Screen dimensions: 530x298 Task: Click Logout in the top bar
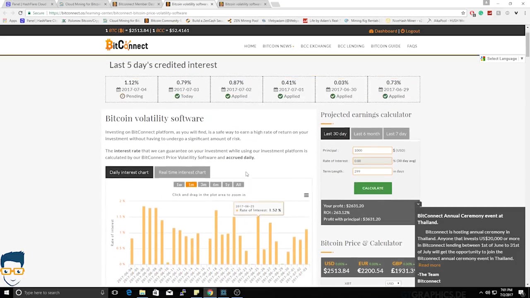(410, 31)
